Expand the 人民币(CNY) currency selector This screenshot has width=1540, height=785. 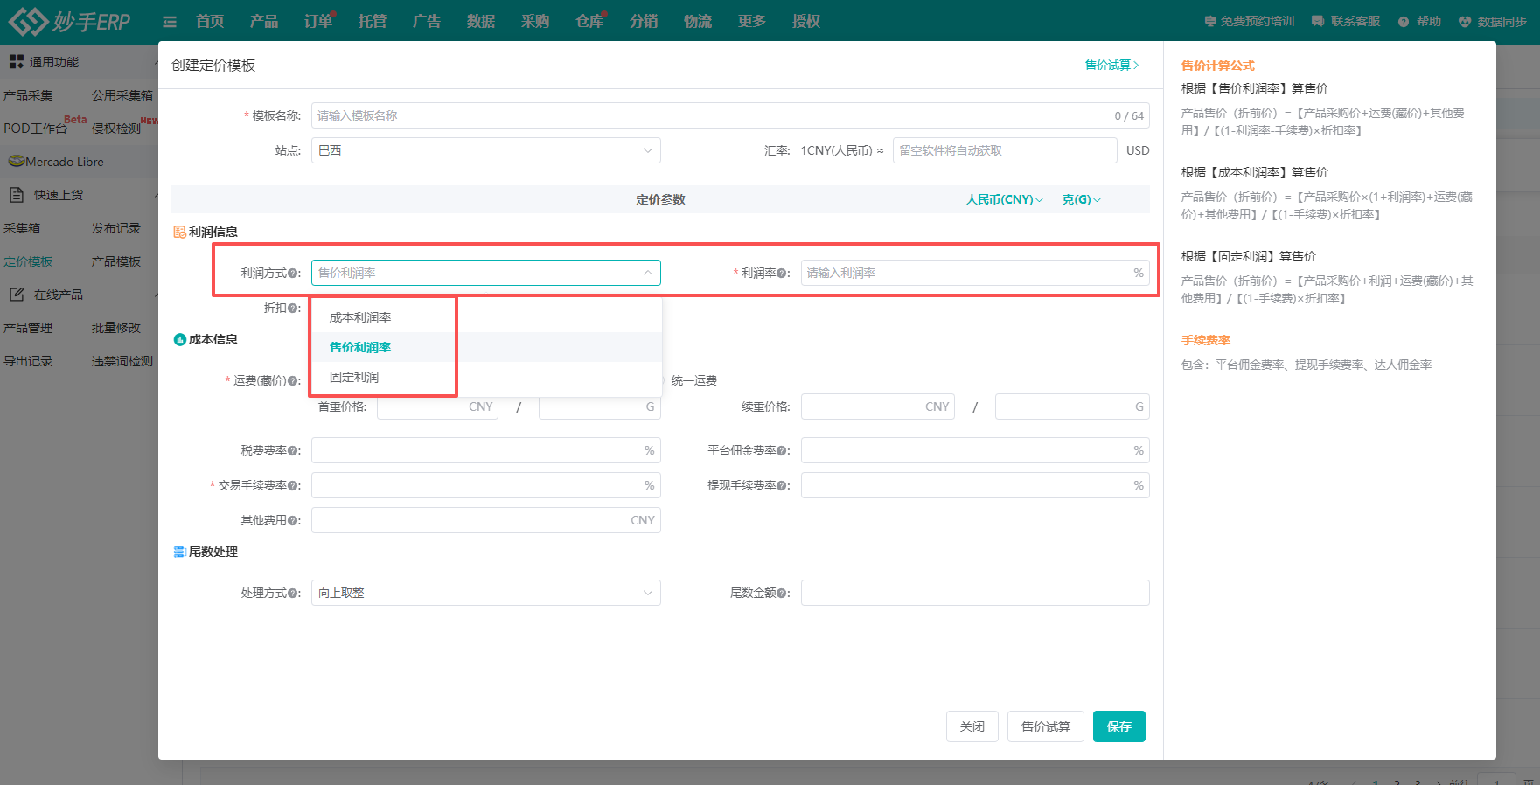[x=1004, y=199]
